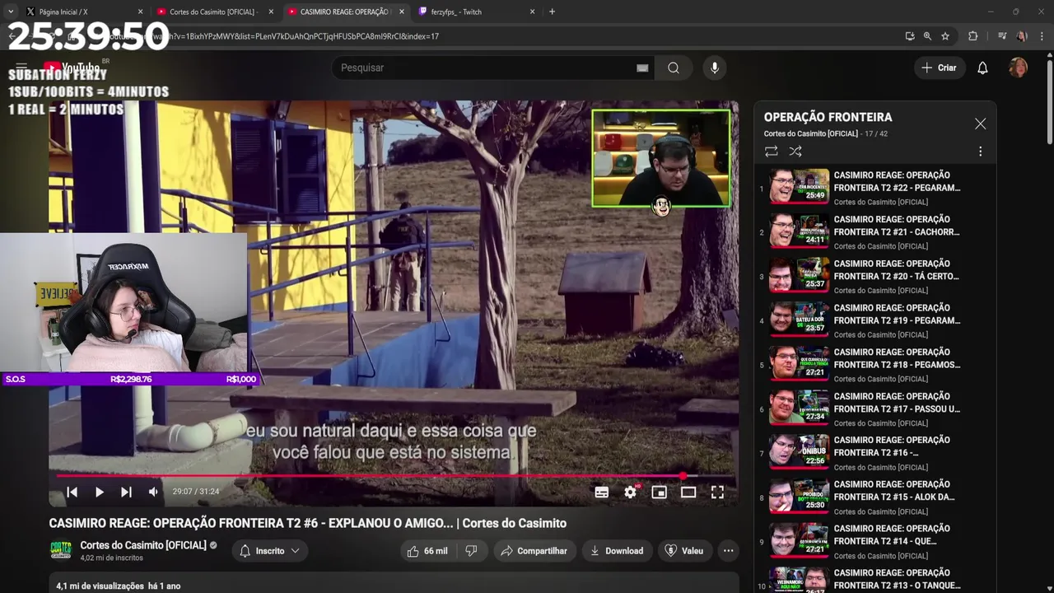This screenshot has height=593, width=1054.
Task: Close the Operação Fronteira playlist panel
Action: [980, 124]
